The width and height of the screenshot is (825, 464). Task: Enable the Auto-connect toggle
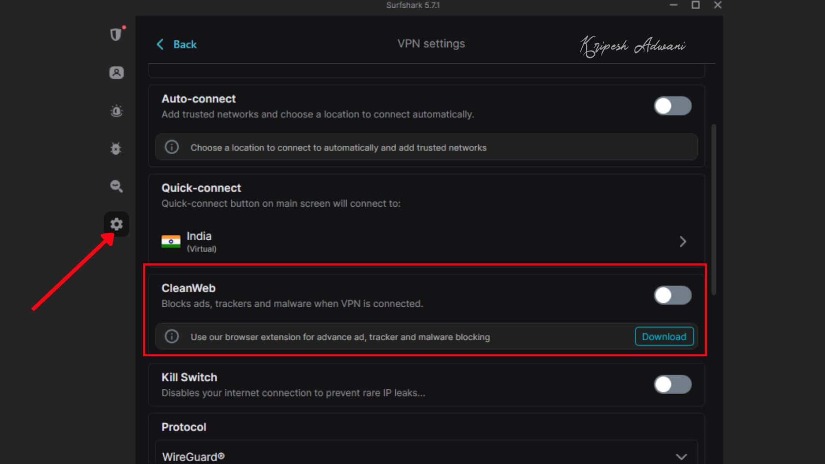672,106
